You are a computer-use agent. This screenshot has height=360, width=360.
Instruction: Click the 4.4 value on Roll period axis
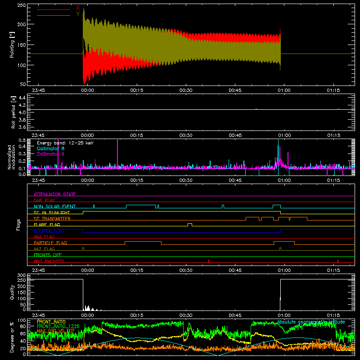(x=22, y=98)
